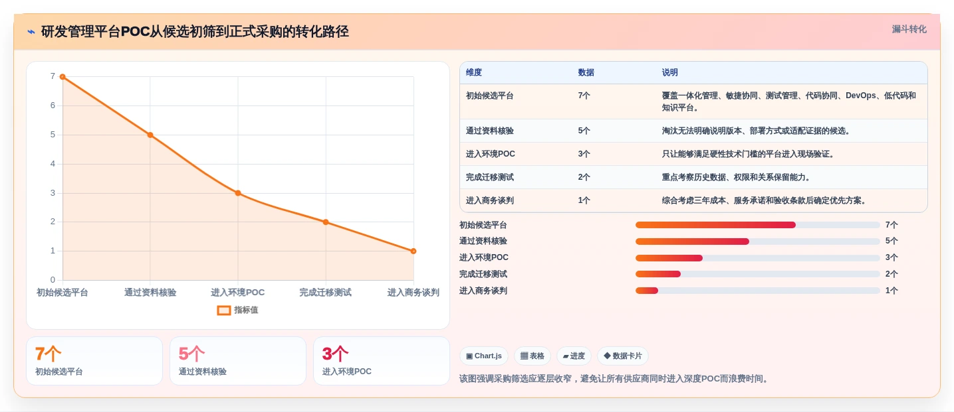Click the 维度 column header
954x412 pixels.
pos(474,72)
